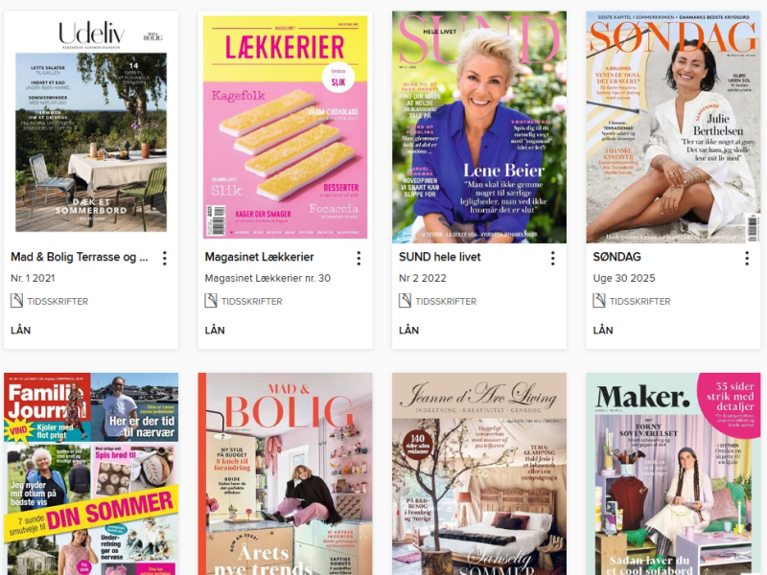The image size is (767, 575).
Task: Open three-dot menu for Magasinet Lækkerier
Action: pos(359,258)
